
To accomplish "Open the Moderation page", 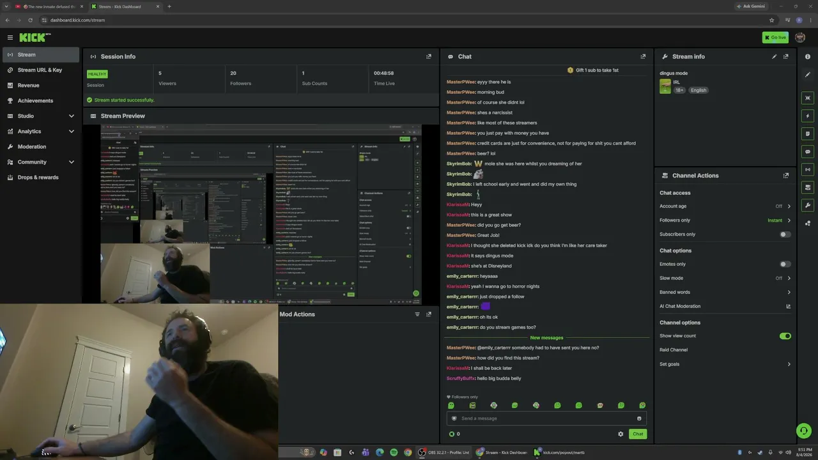I will coord(41,146).
